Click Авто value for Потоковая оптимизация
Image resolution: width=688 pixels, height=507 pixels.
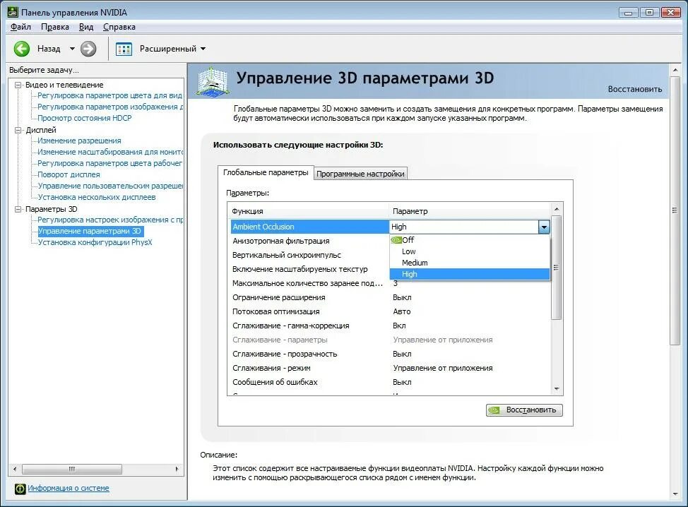click(x=401, y=311)
